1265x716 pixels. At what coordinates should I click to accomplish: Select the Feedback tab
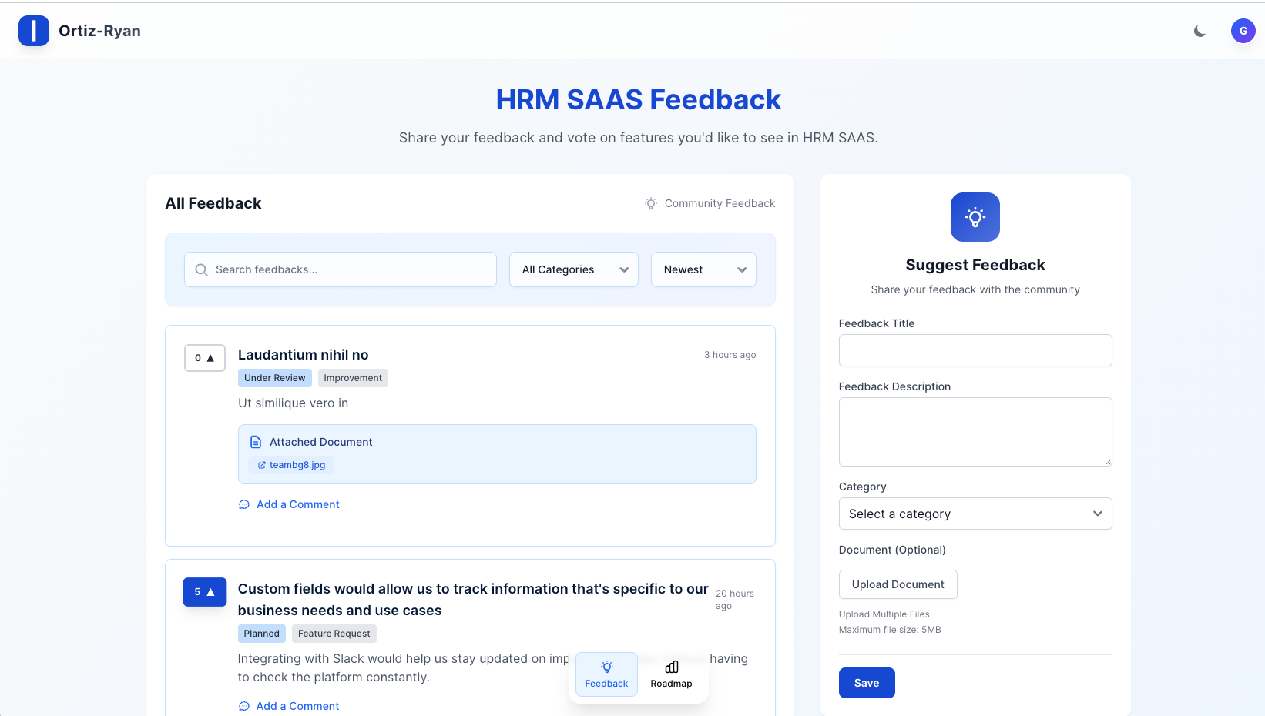pos(606,674)
